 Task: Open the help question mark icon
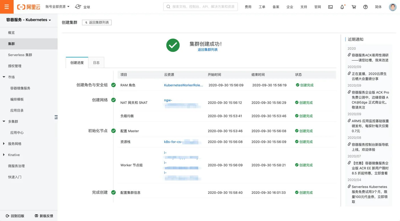pyautogui.click(x=365, y=7)
